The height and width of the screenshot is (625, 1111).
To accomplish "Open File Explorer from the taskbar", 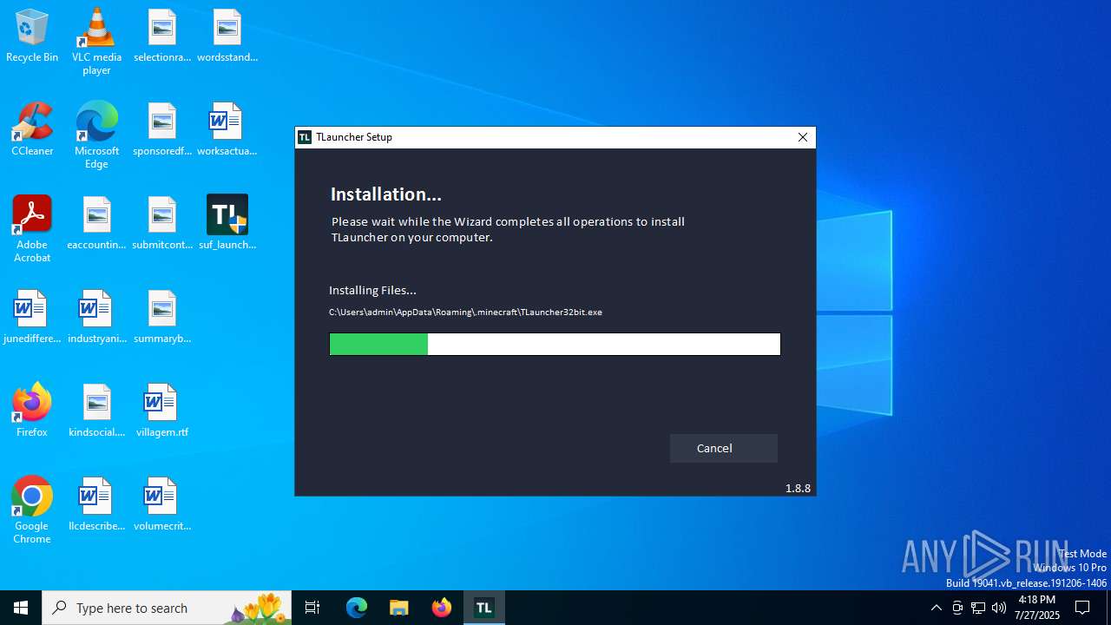I will coord(399,608).
